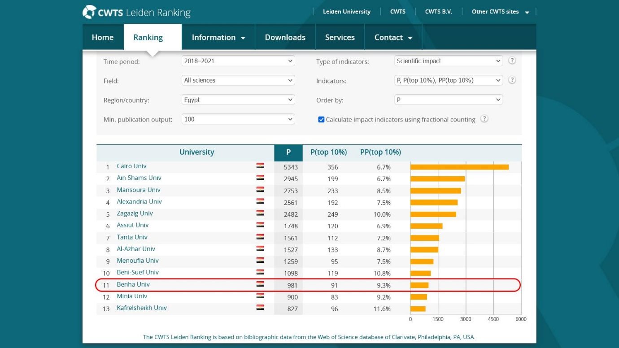Viewport: 619px width, 348px height.
Task: Open the Mansoura Univ link
Action: 139,190
